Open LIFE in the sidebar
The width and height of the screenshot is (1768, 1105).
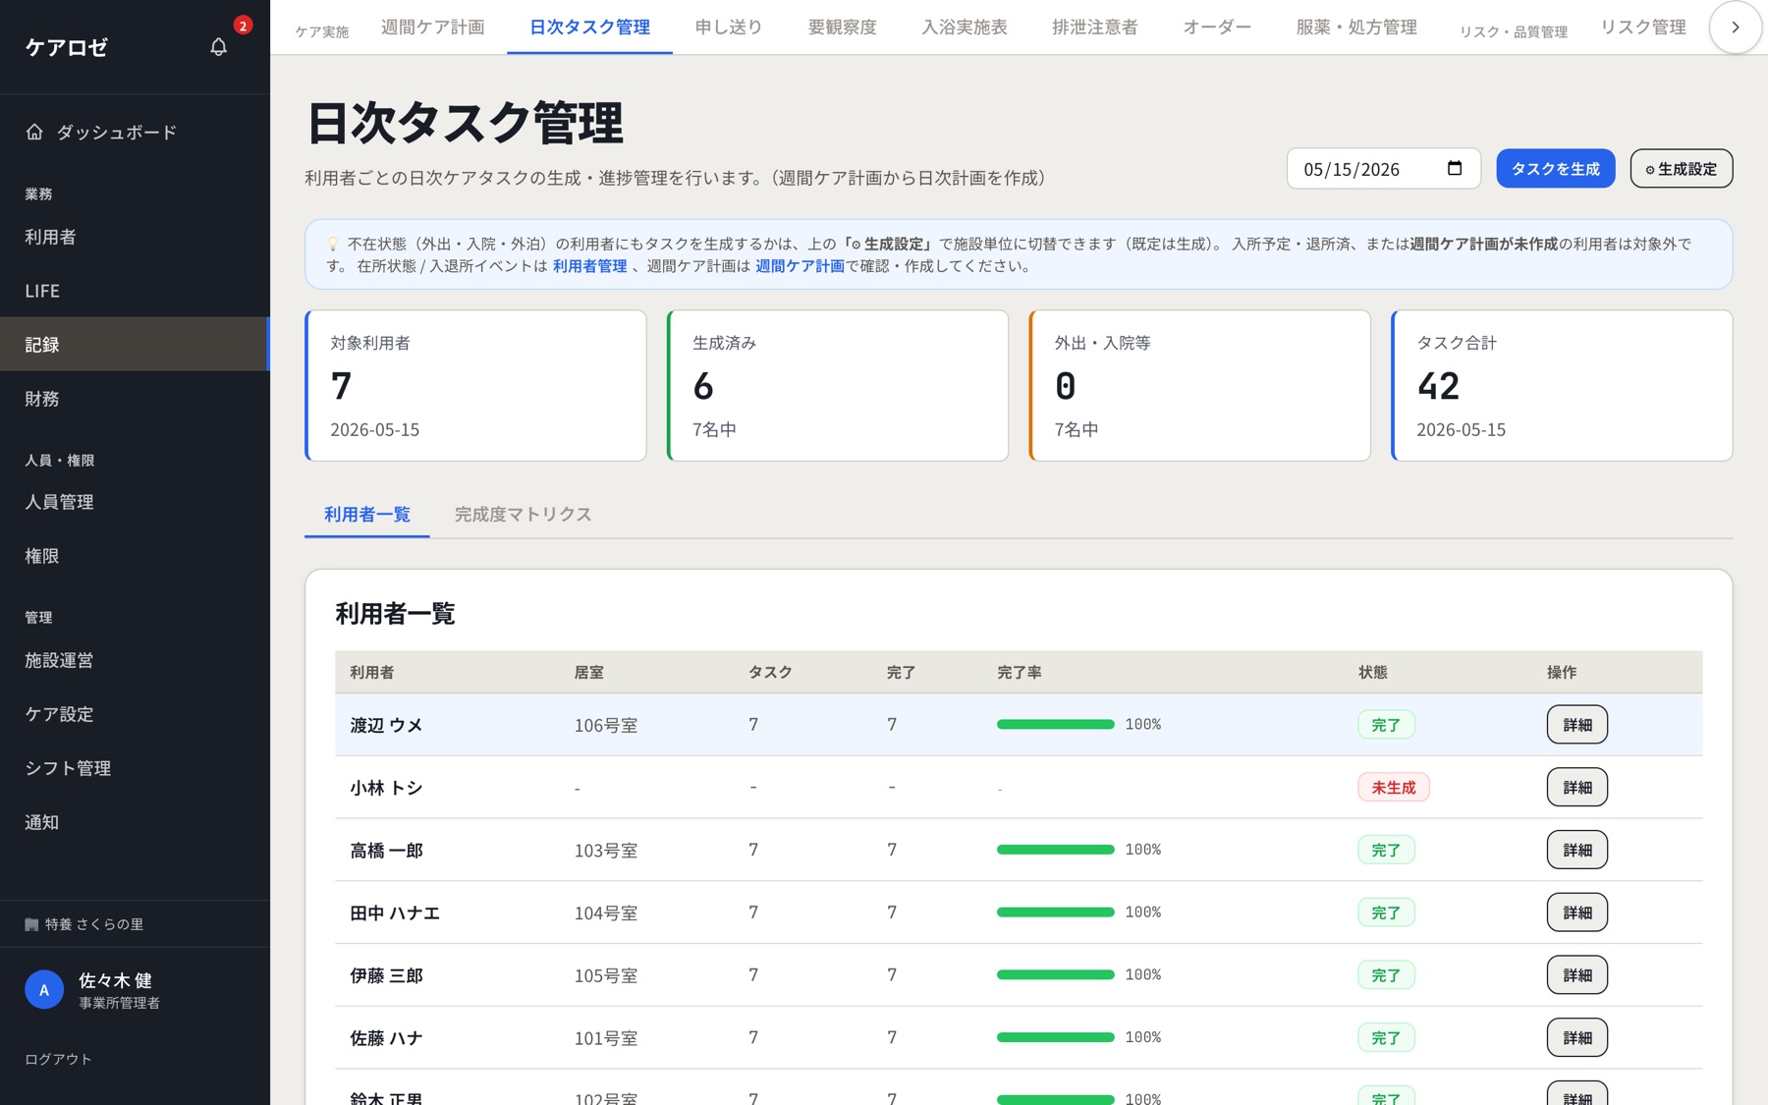135,291
